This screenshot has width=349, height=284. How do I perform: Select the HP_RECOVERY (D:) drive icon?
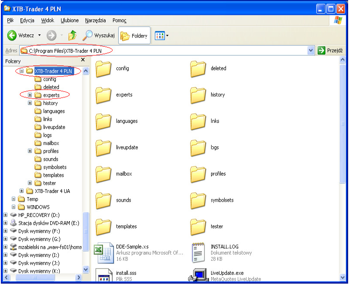(x=13, y=215)
